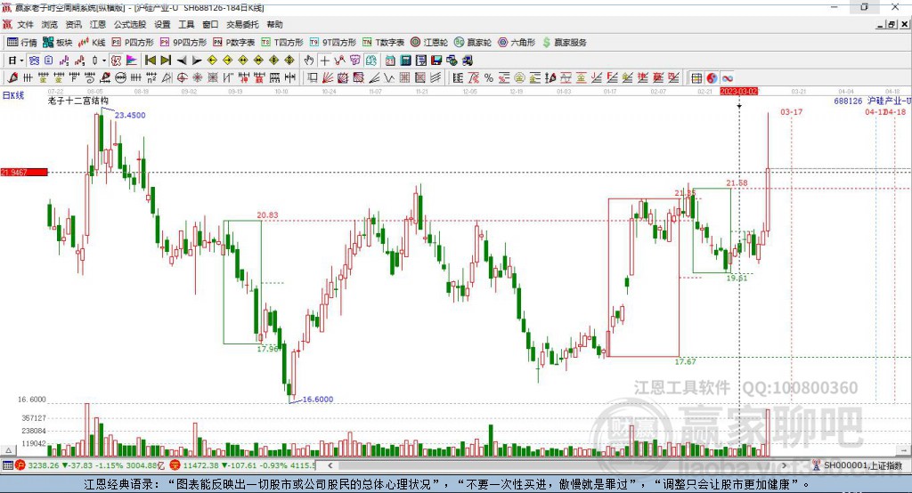Click the infinity symbol icon

click(x=727, y=78)
